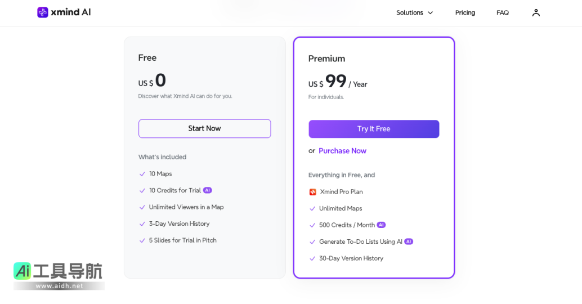Viewport: 582px width, 304px height.
Task: Click the US $ 99 / Year price
Action: (x=338, y=81)
